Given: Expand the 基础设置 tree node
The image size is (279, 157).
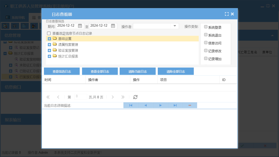Looking at the screenshot, I should (x=50, y=39).
